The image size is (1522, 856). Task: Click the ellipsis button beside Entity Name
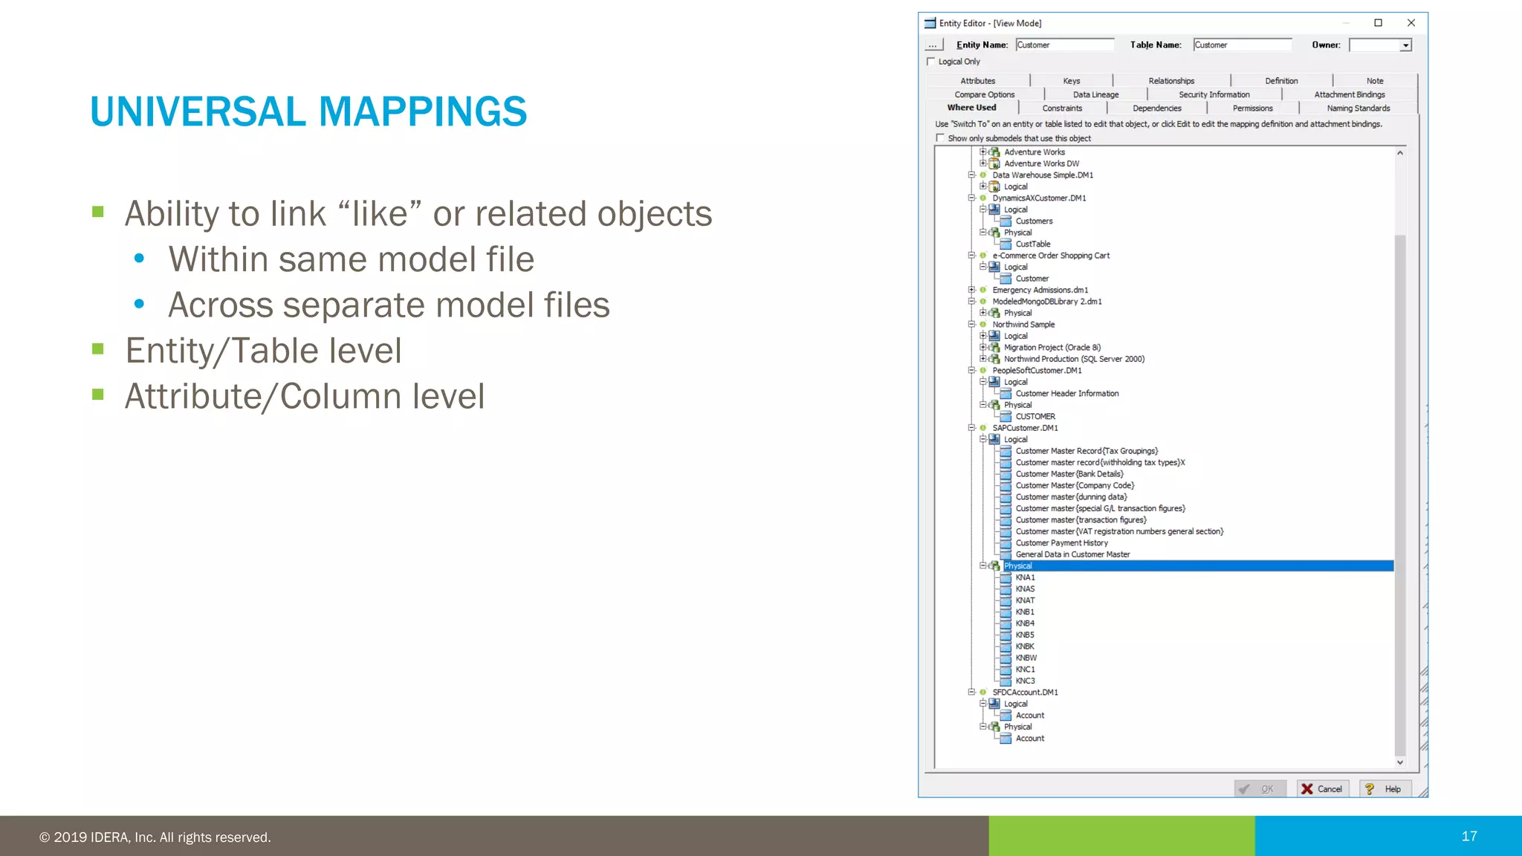[933, 45]
